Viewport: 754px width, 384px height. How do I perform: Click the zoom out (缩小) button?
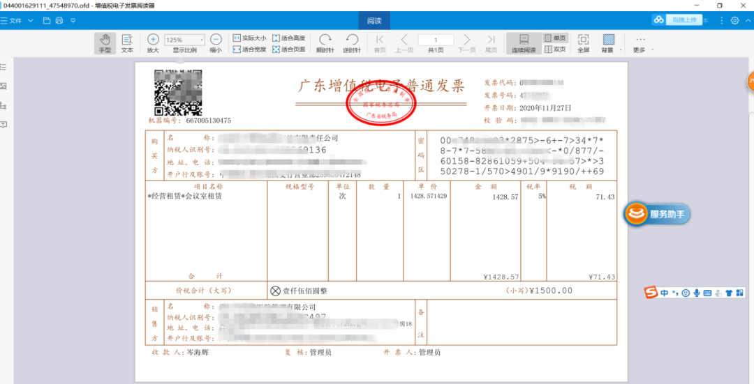point(216,43)
